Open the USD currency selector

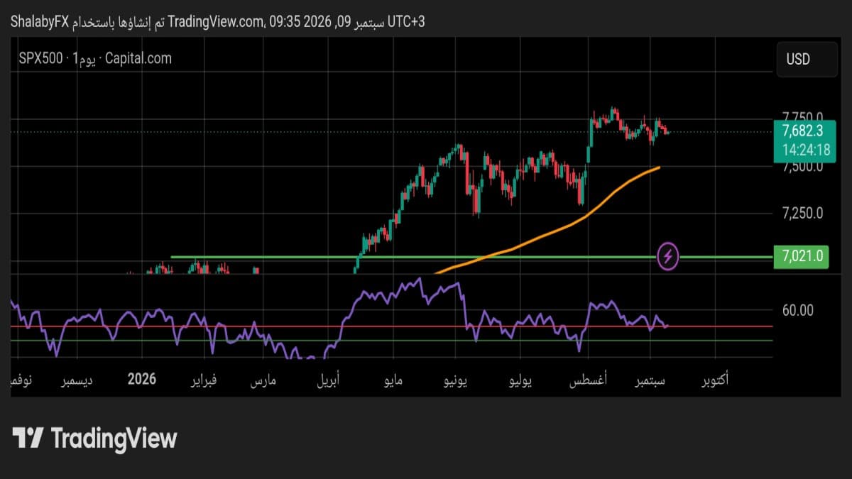tap(807, 59)
